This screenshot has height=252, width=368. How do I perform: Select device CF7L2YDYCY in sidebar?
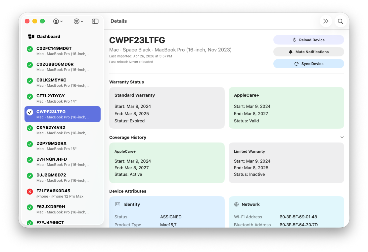coord(63,98)
